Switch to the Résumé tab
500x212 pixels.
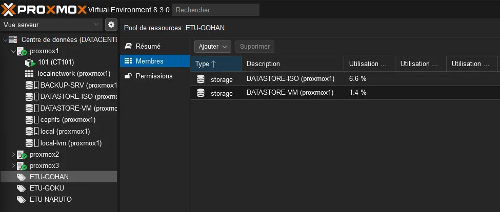(x=148, y=46)
